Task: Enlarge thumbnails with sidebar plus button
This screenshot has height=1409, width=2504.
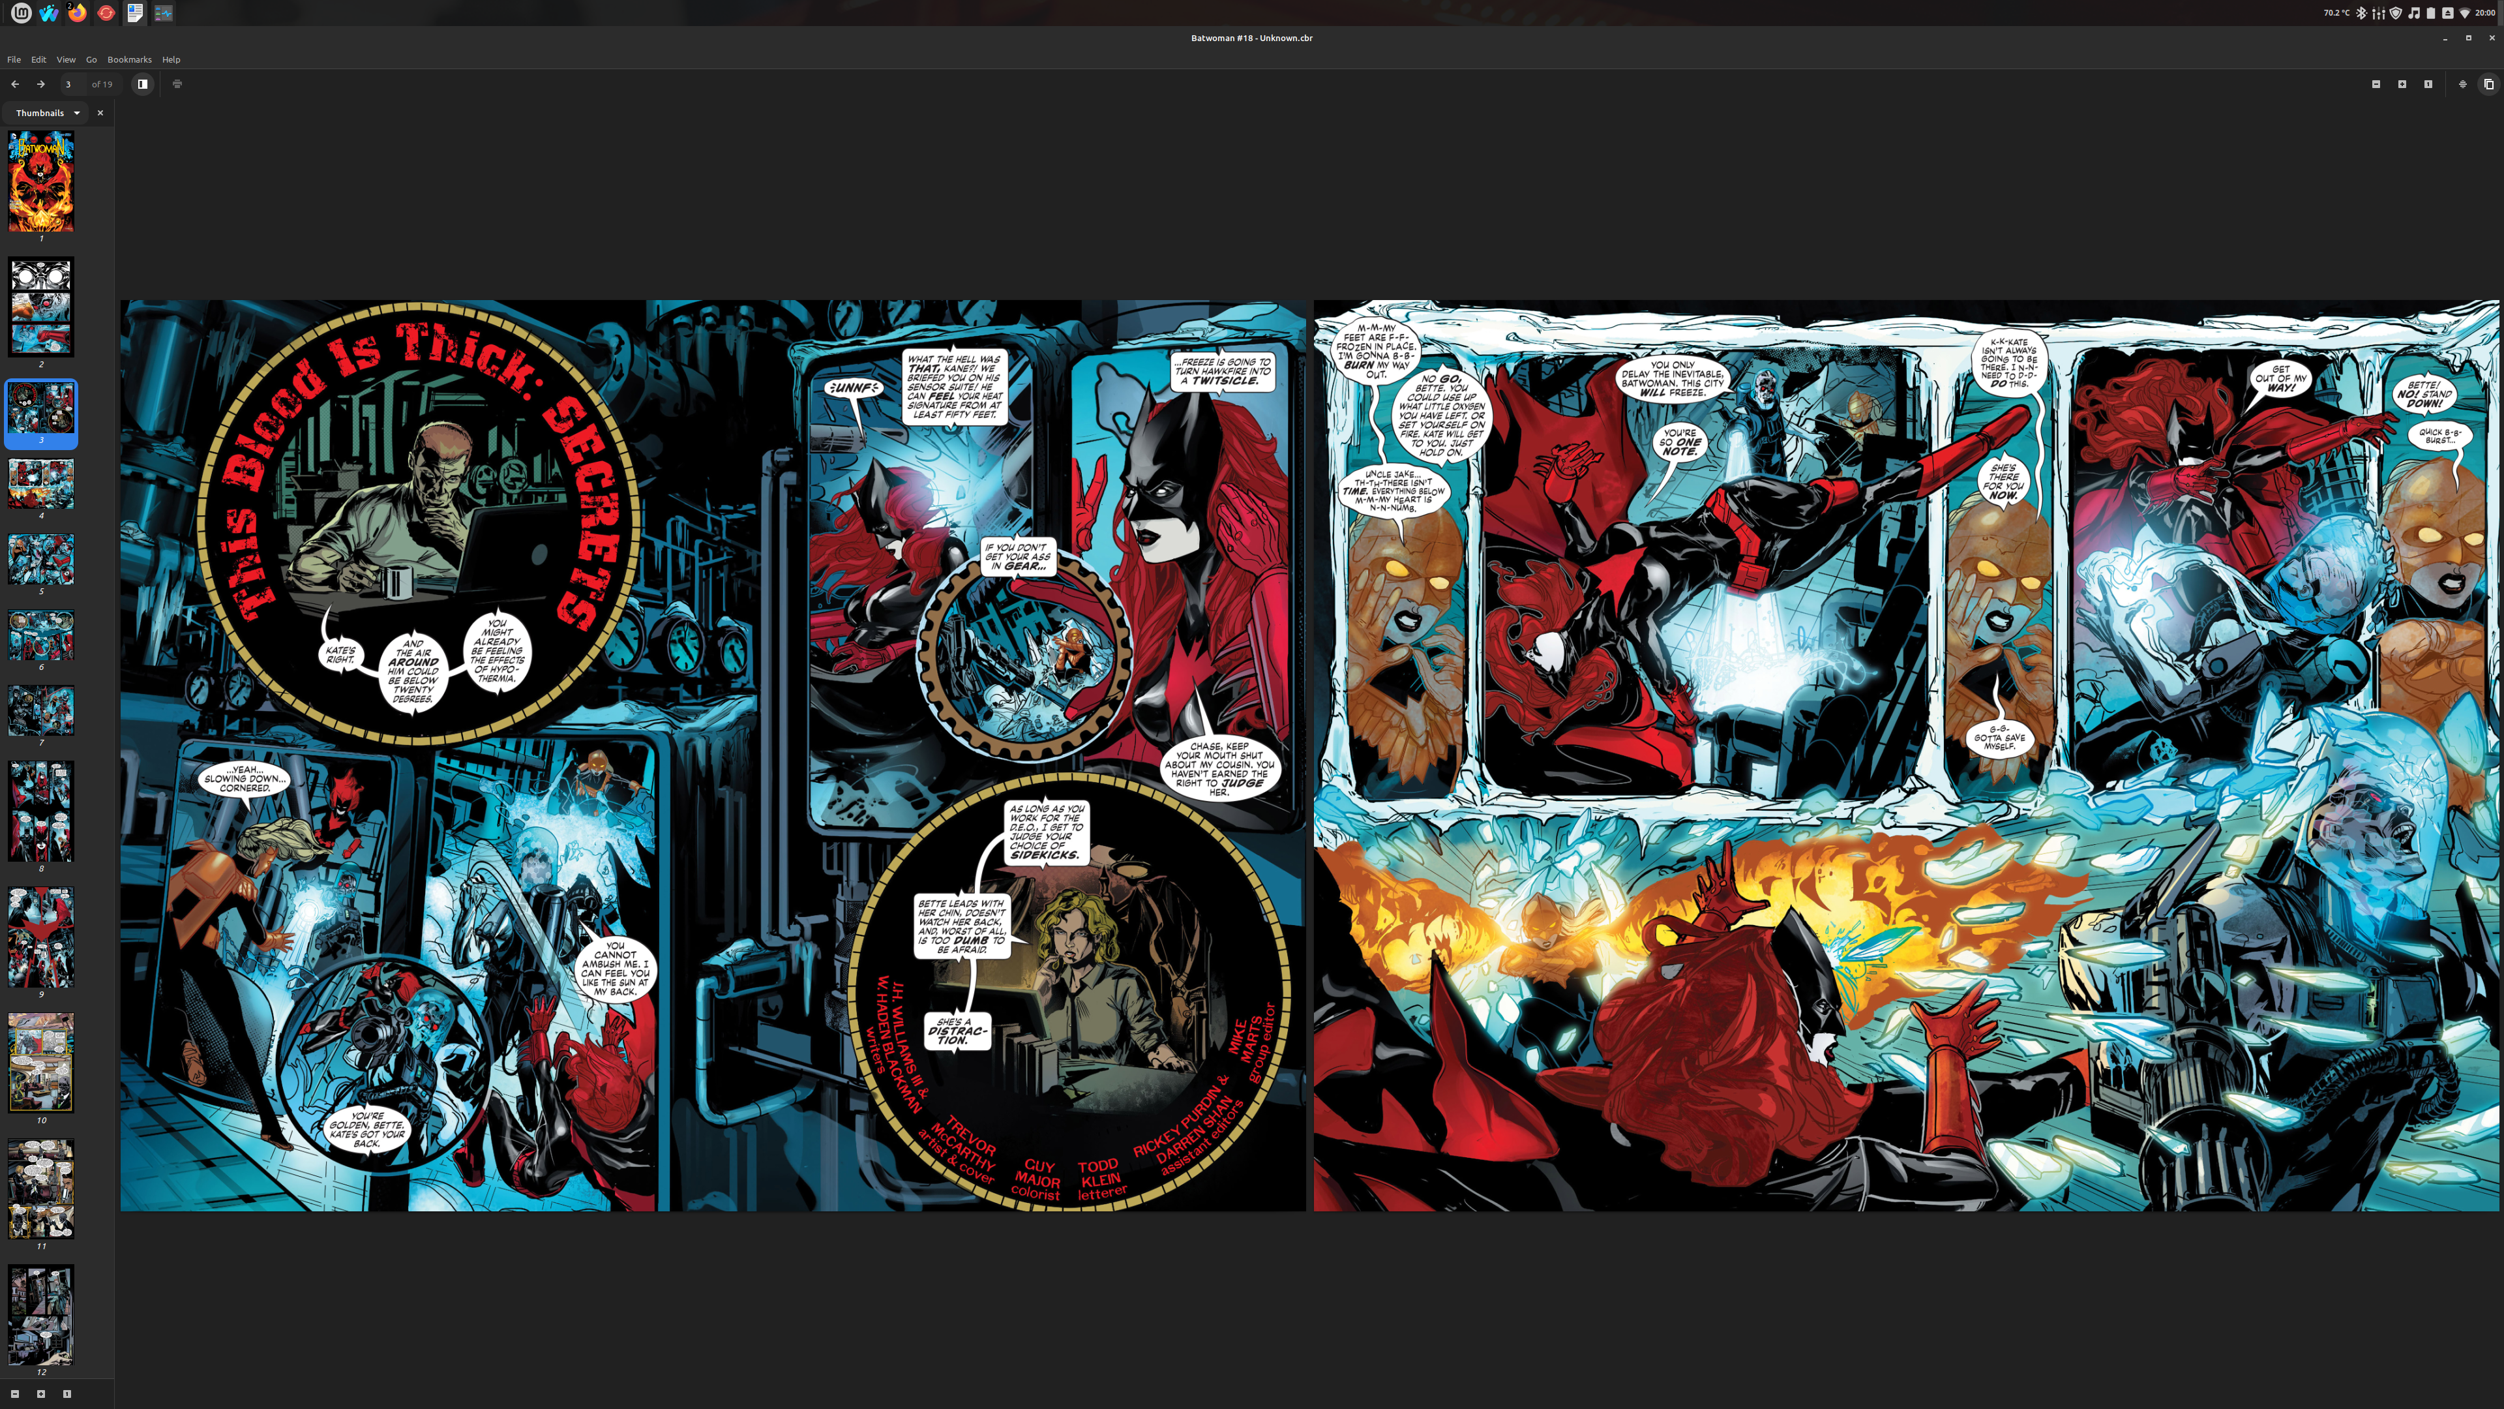Action: coord(41,1393)
